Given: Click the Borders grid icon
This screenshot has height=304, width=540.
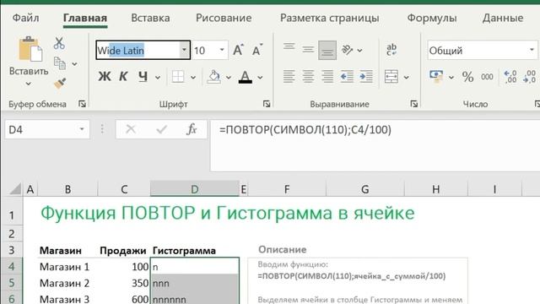Looking at the screenshot, I should [x=178, y=77].
